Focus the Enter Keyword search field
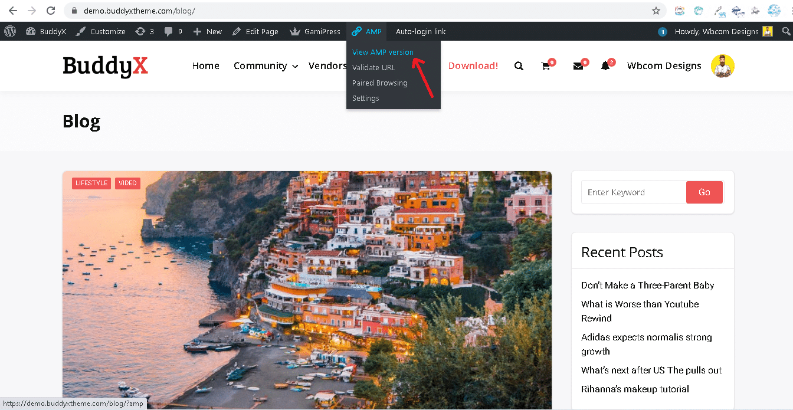Viewport: 793px width, 410px height. click(634, 192)
